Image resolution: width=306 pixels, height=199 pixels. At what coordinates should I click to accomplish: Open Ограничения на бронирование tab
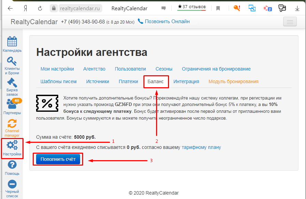click(x=216, y=69)
